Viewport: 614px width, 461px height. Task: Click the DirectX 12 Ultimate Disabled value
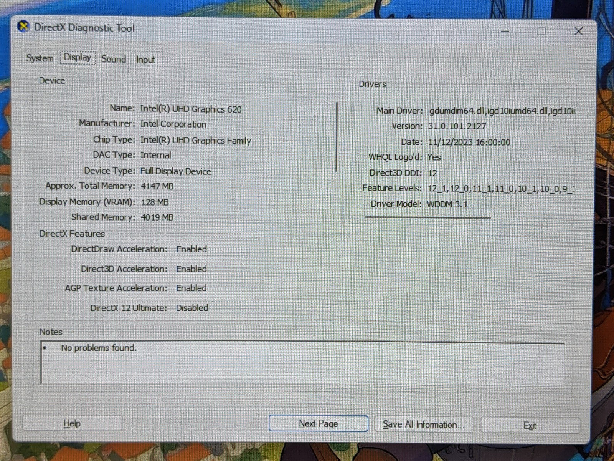pos(192,308)
